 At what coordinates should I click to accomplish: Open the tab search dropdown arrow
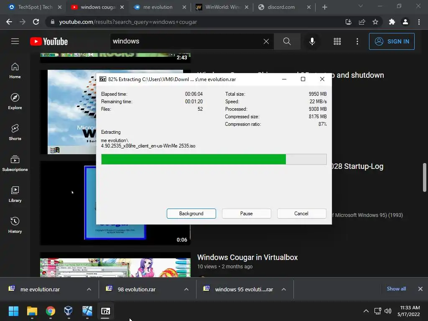click(361, 6)
